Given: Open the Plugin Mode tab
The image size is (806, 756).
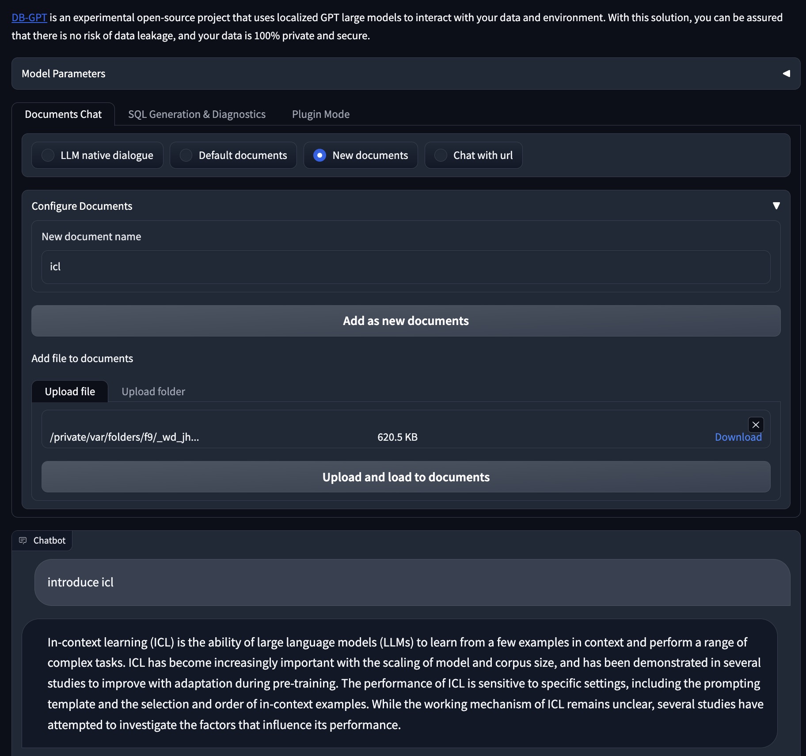Looking at the screenshot, I should point(320,114).
